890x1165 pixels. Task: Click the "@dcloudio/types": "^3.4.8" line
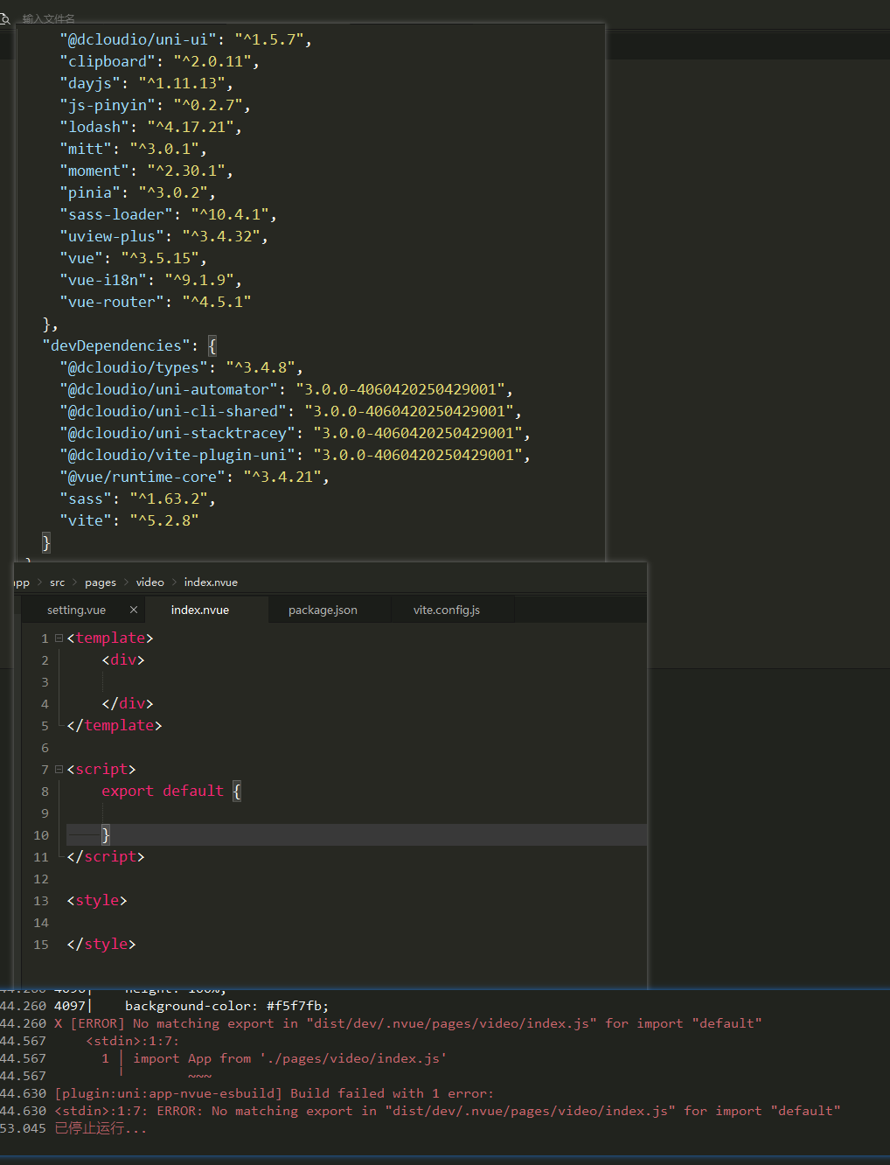click(x=181, y=367)
